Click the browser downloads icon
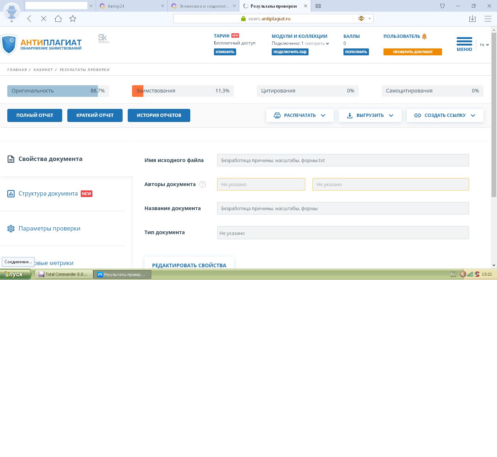This screenshot has height=457, width=497. point(472,19)
